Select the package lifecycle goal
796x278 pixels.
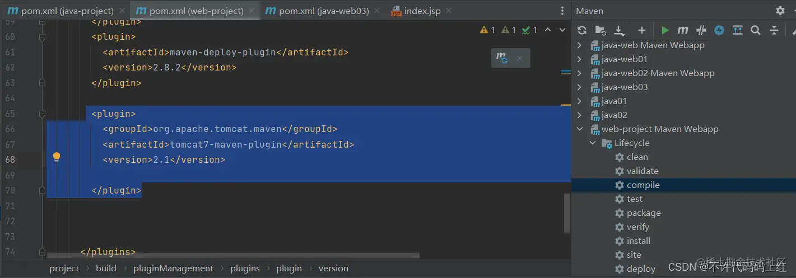(644, 213)
